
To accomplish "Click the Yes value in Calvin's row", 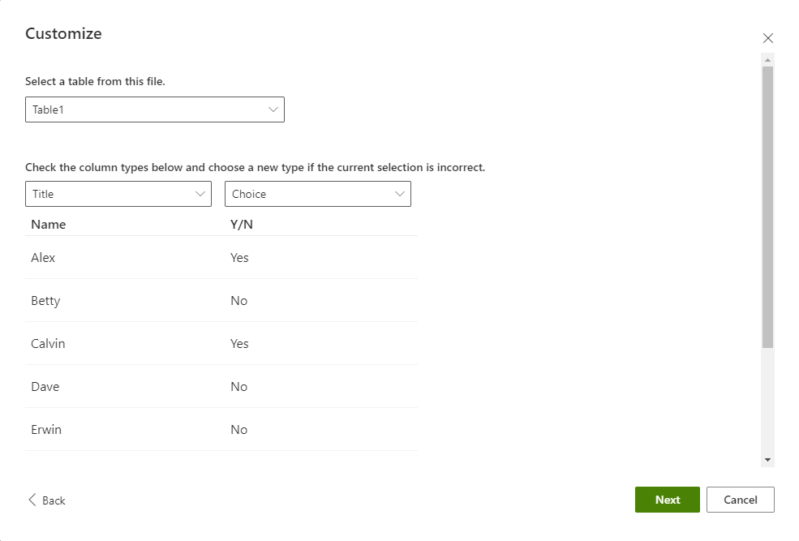I will point(239,344).
